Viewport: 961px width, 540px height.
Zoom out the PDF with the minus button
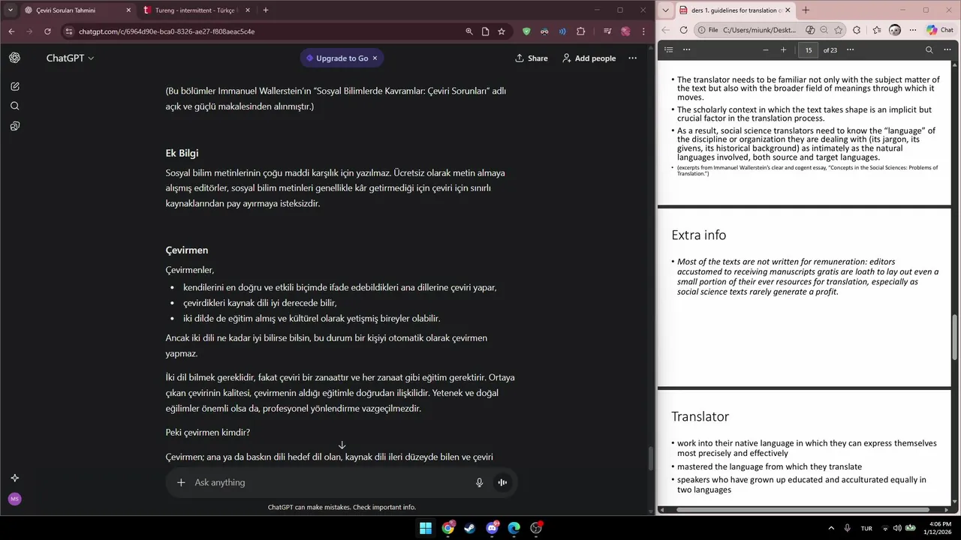click(766, 49)
